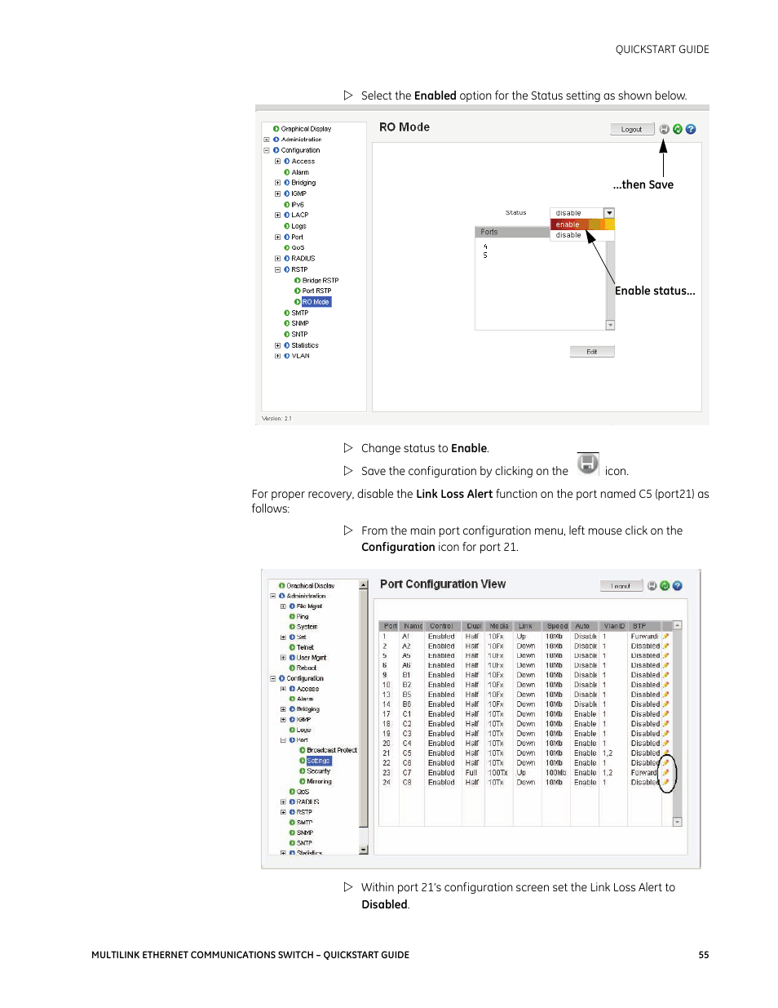Open Help icon in the RO Mode screenshot
Viewport: 778px width, 1008px height.
click(691, 129)
